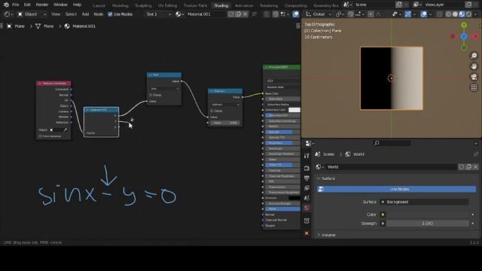The height and width of the screenshot is (271, 482).
Task: Click the Emission color swatch in Principled BSDF
Action: (294, 198)
